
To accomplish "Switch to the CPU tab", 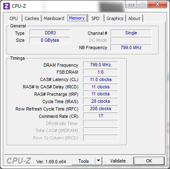I will pyautogui.click(x=13, y=18).
